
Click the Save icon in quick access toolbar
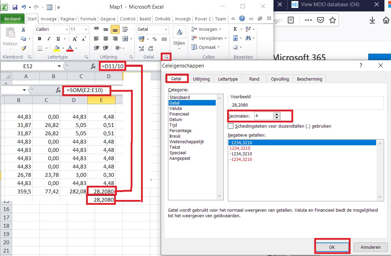coord(15,7)
